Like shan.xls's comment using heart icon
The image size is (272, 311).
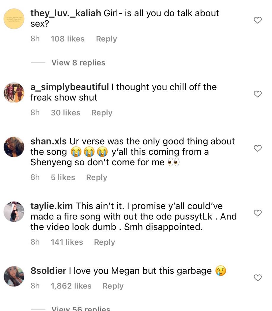point(258,148)
